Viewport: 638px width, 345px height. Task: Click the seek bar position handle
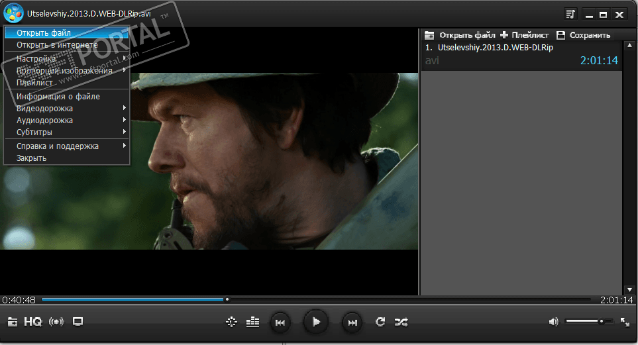[227, 299]
